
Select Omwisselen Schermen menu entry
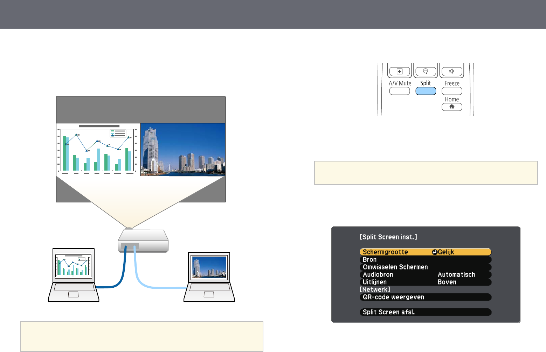pos(426,267)
